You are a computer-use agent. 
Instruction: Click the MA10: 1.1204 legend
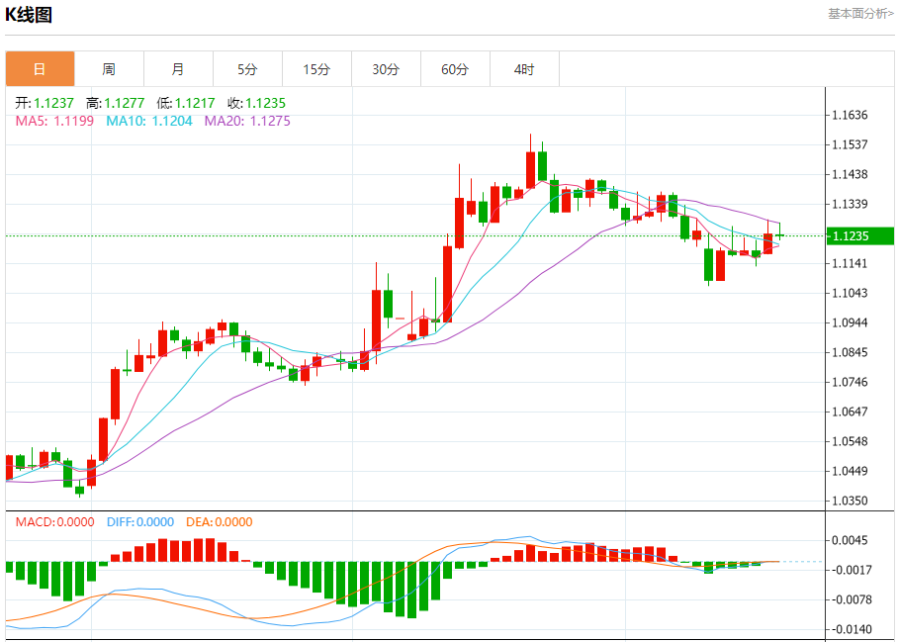[149, 121]
